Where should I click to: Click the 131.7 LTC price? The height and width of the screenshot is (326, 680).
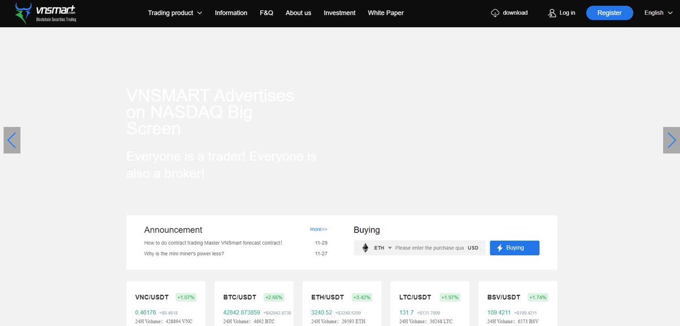(x=406, y=312)
